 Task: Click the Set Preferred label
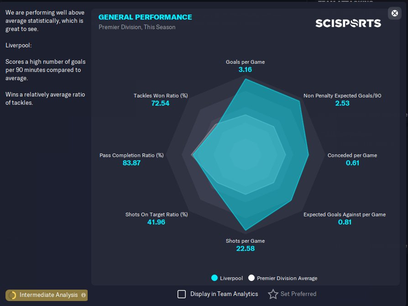(298, 294)
